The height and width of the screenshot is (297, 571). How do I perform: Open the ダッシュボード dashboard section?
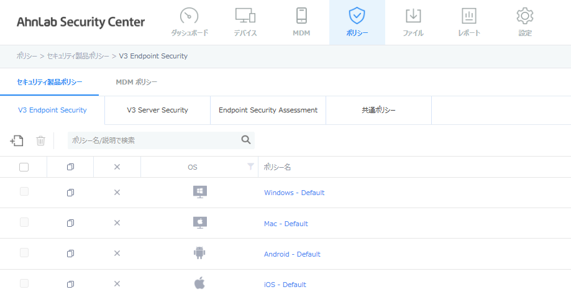(x=190, y=22)
